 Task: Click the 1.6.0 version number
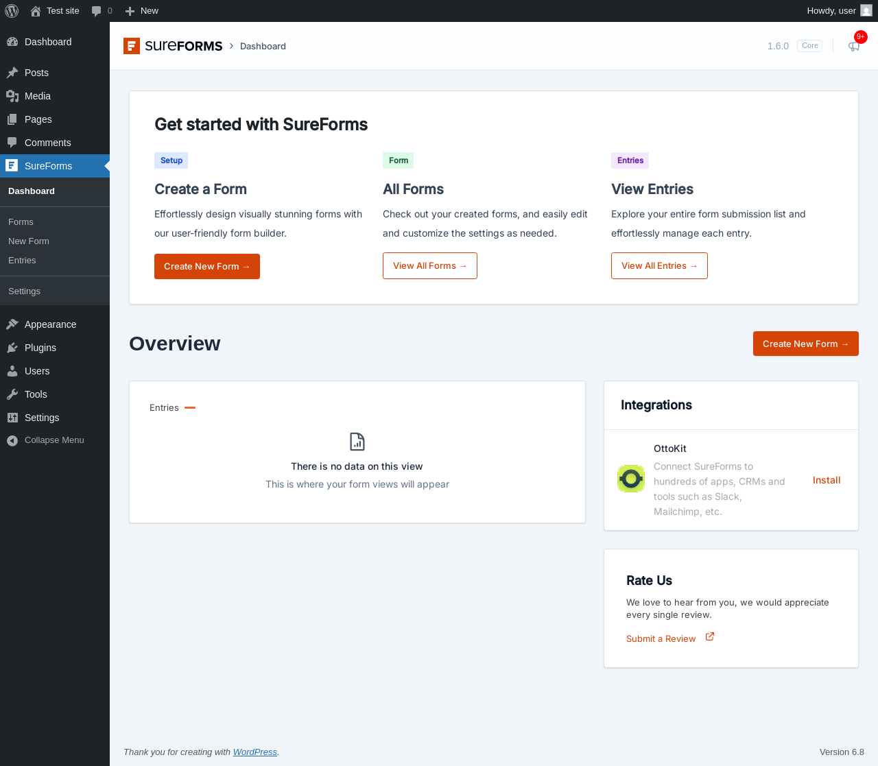(x=778, y=46)
